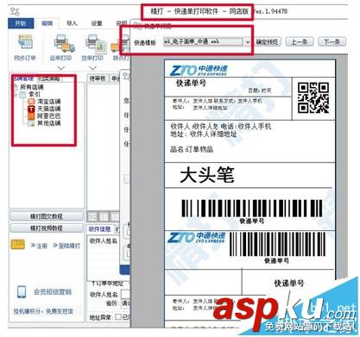Viewport: 360px width, 337px height.
Task: Click the 挂机赚积分，免费发短信 link
Action: coord(43,311)
